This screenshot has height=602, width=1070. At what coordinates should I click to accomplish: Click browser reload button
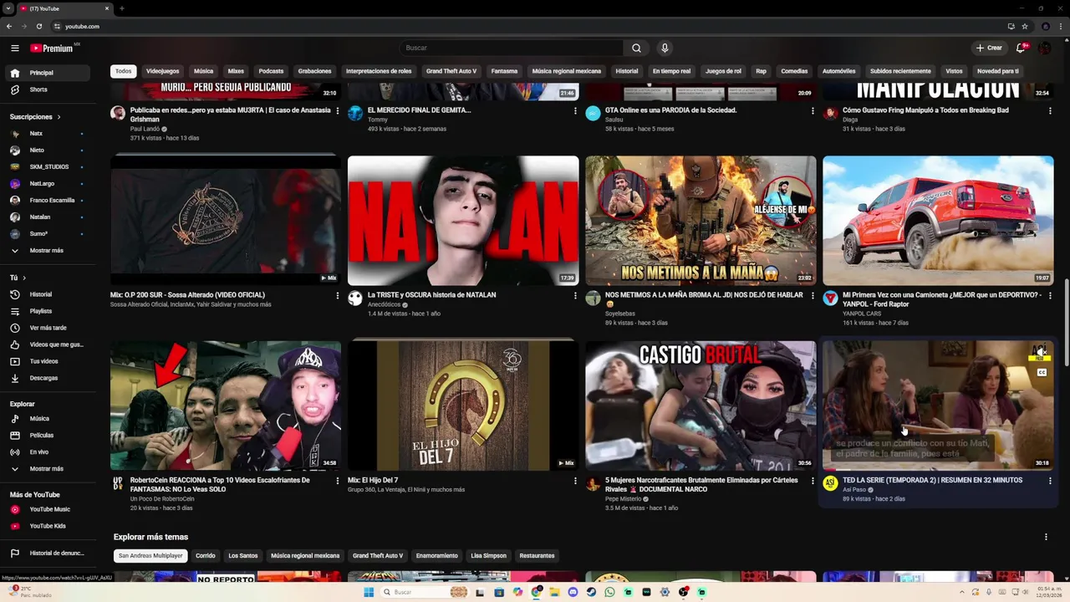point(38,26)
